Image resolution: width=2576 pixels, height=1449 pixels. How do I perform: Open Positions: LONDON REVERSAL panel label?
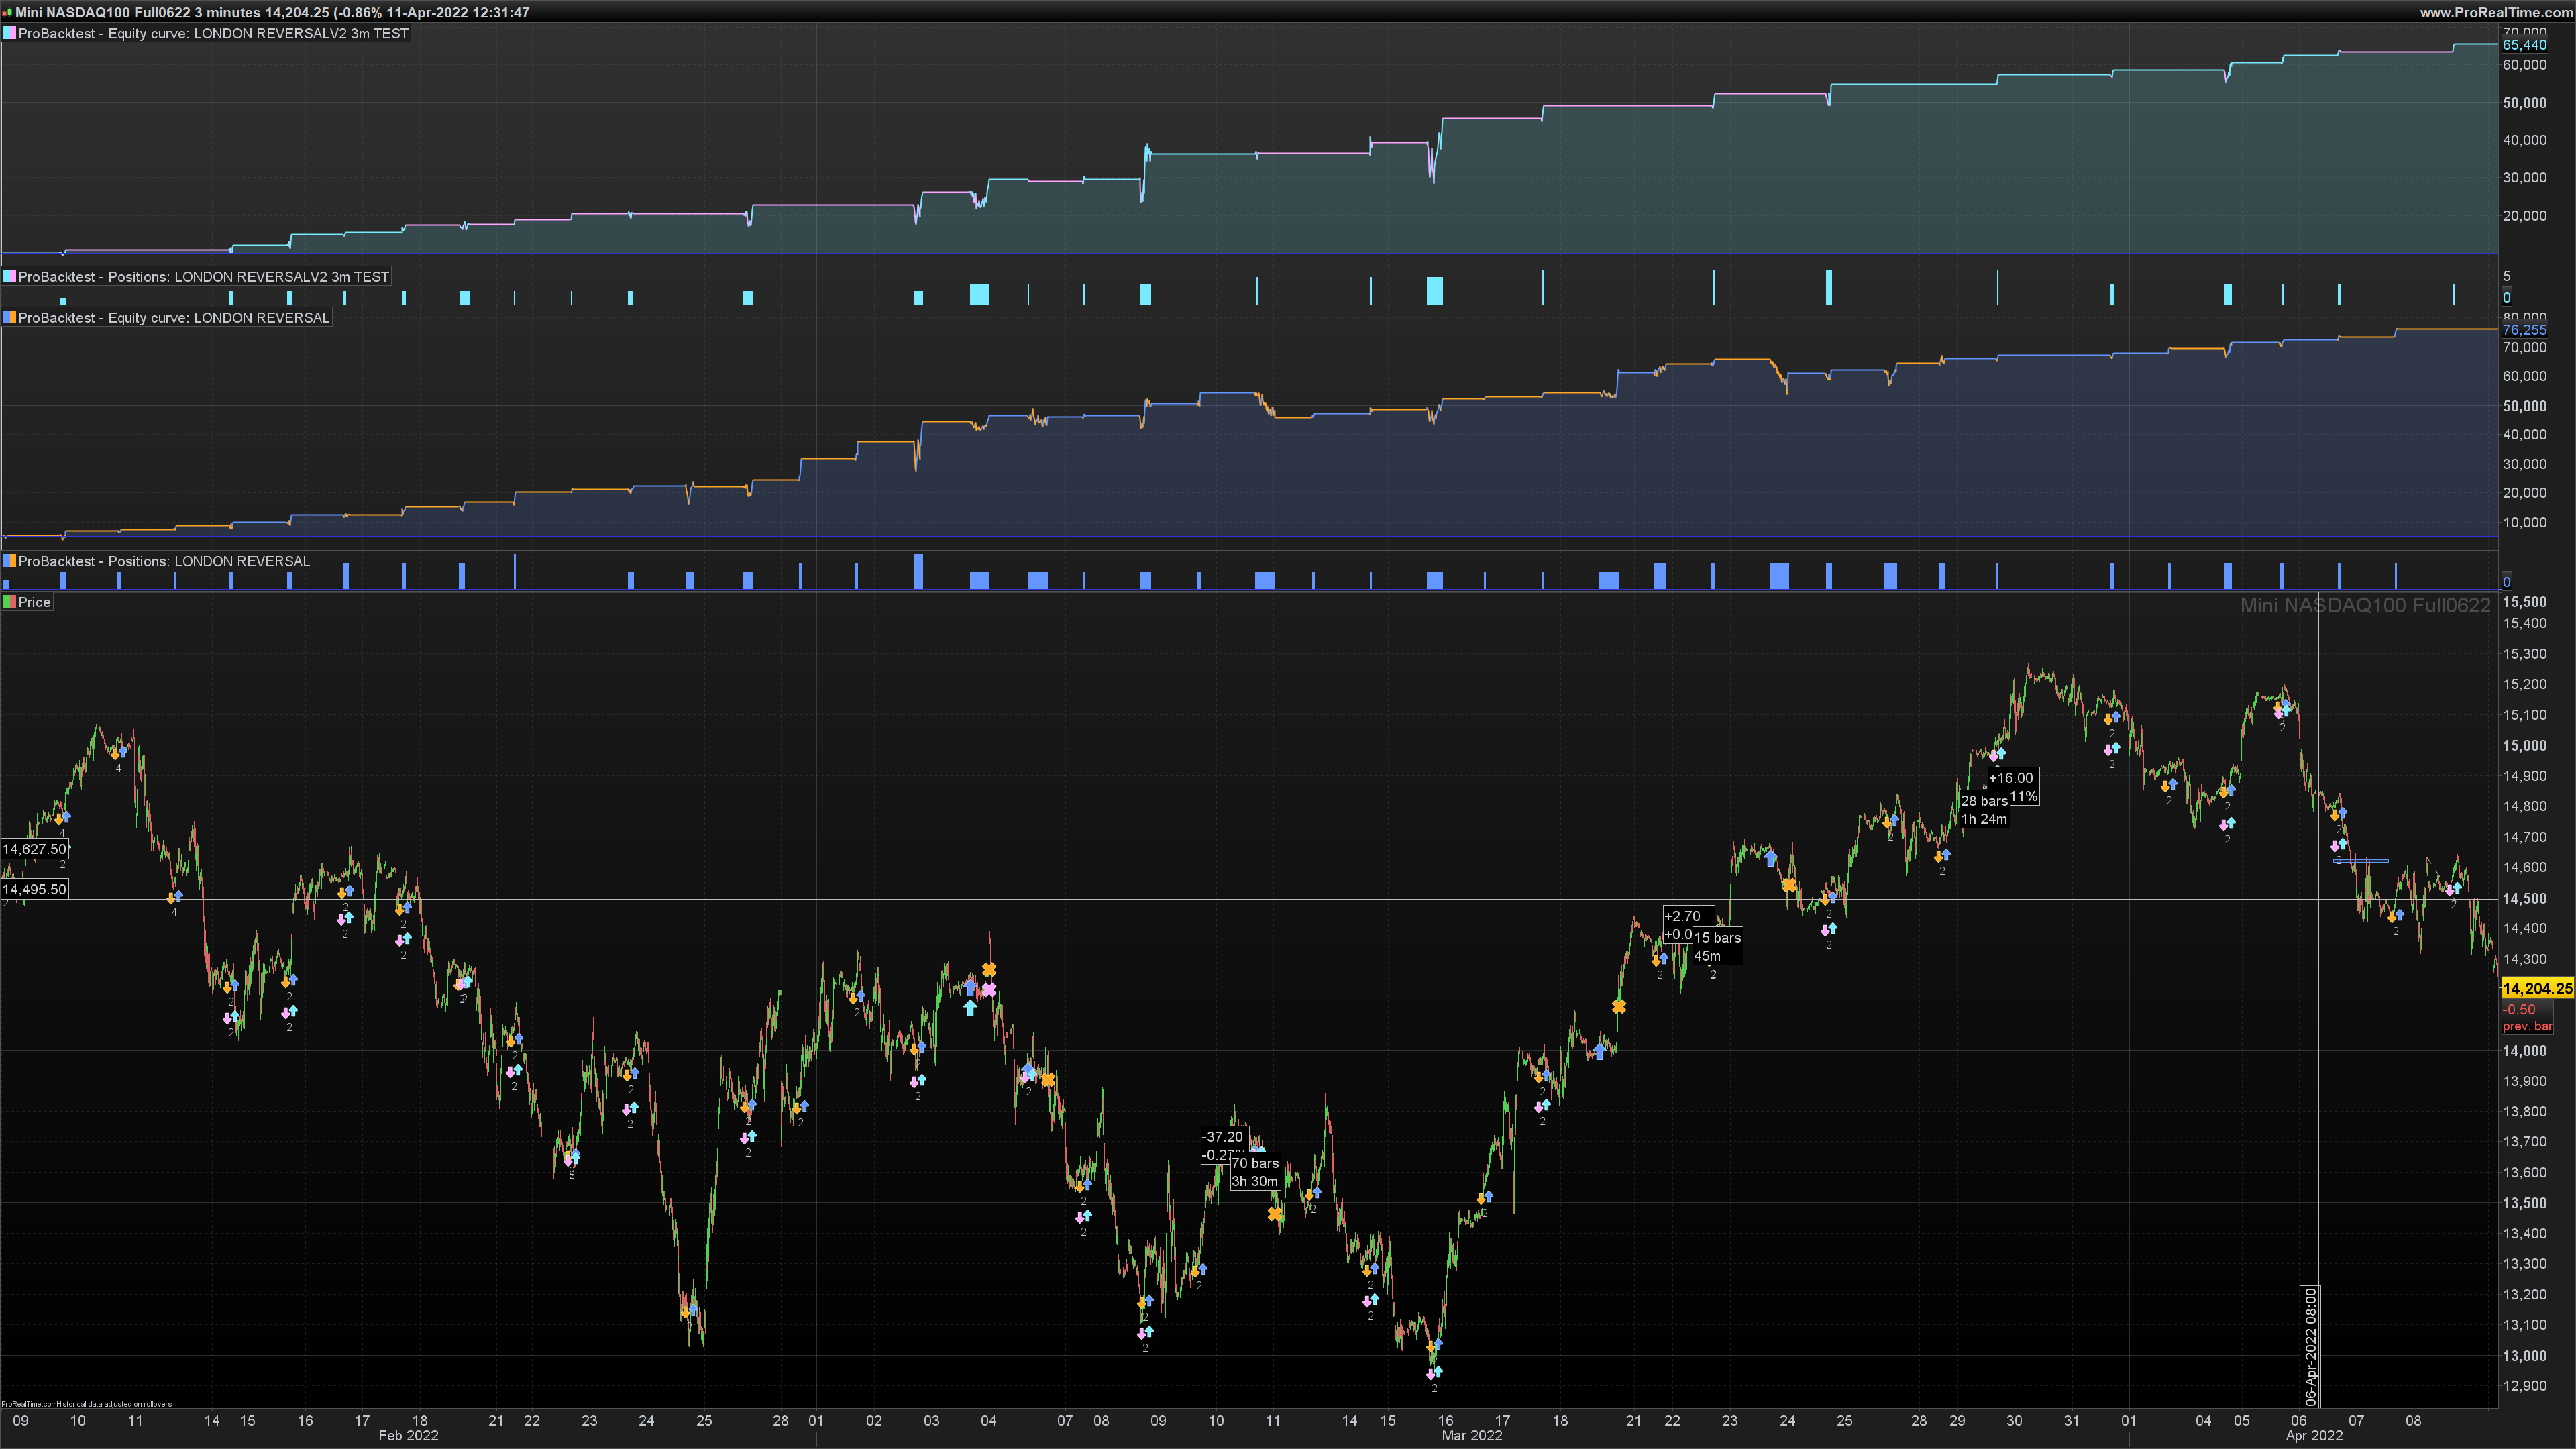[x=164, y=561]
